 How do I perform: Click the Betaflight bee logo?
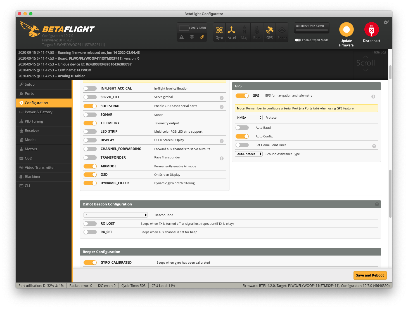pos(30,29)
